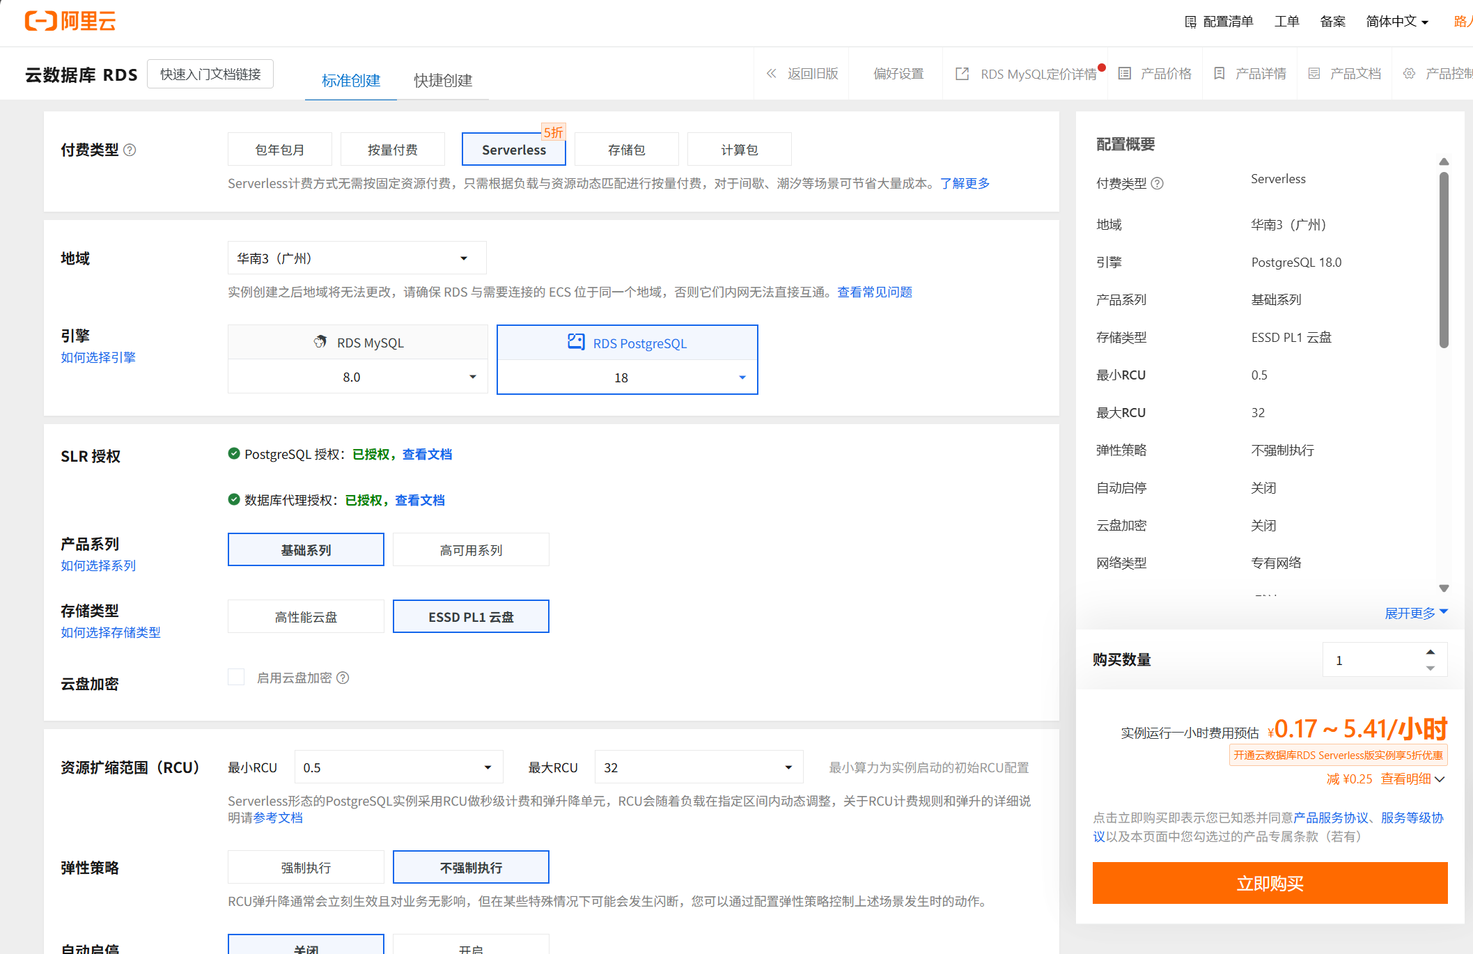Choose 高可用系列 product series

tap(471, 549)
